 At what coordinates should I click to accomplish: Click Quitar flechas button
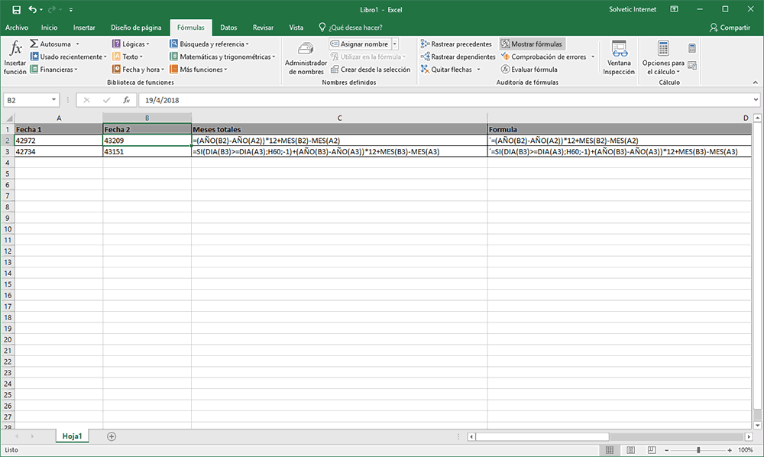(x=446, y=70)
